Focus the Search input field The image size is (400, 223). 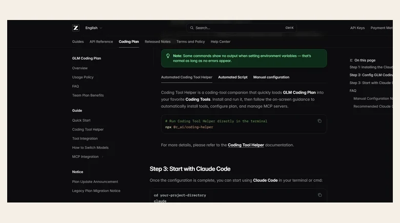[x=242, y=28]
